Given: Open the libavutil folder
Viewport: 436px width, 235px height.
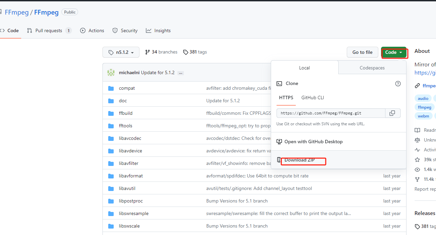Looking at the screenshot, I should [127, 188].
